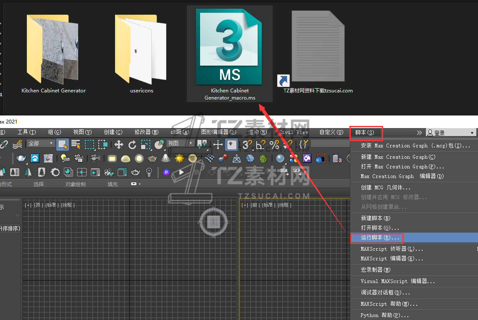This screenshot has width=478, height=320.
Task: Activate the Select and Move tool
Action: click(118, 144)
